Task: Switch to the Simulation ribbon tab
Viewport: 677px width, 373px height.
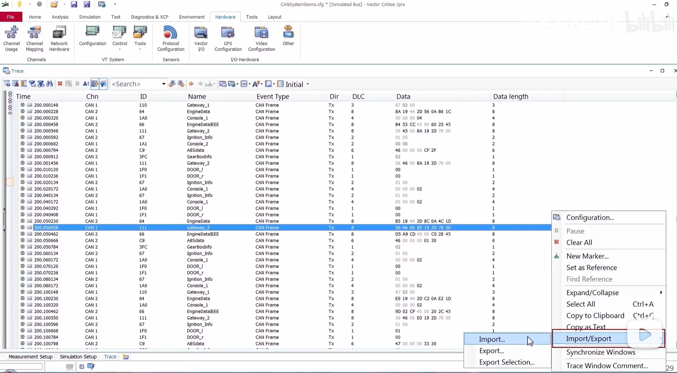Action: pos(89,17)
